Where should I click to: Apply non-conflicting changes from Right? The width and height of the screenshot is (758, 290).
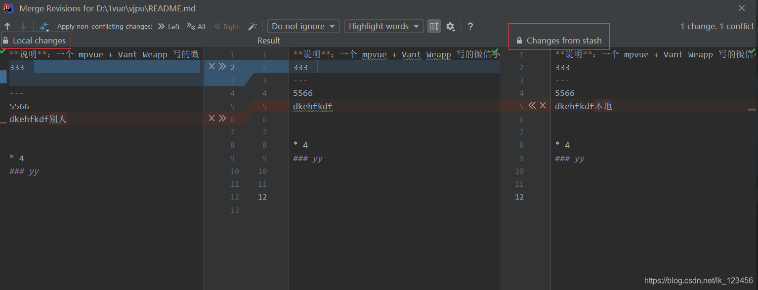point(226,27)
